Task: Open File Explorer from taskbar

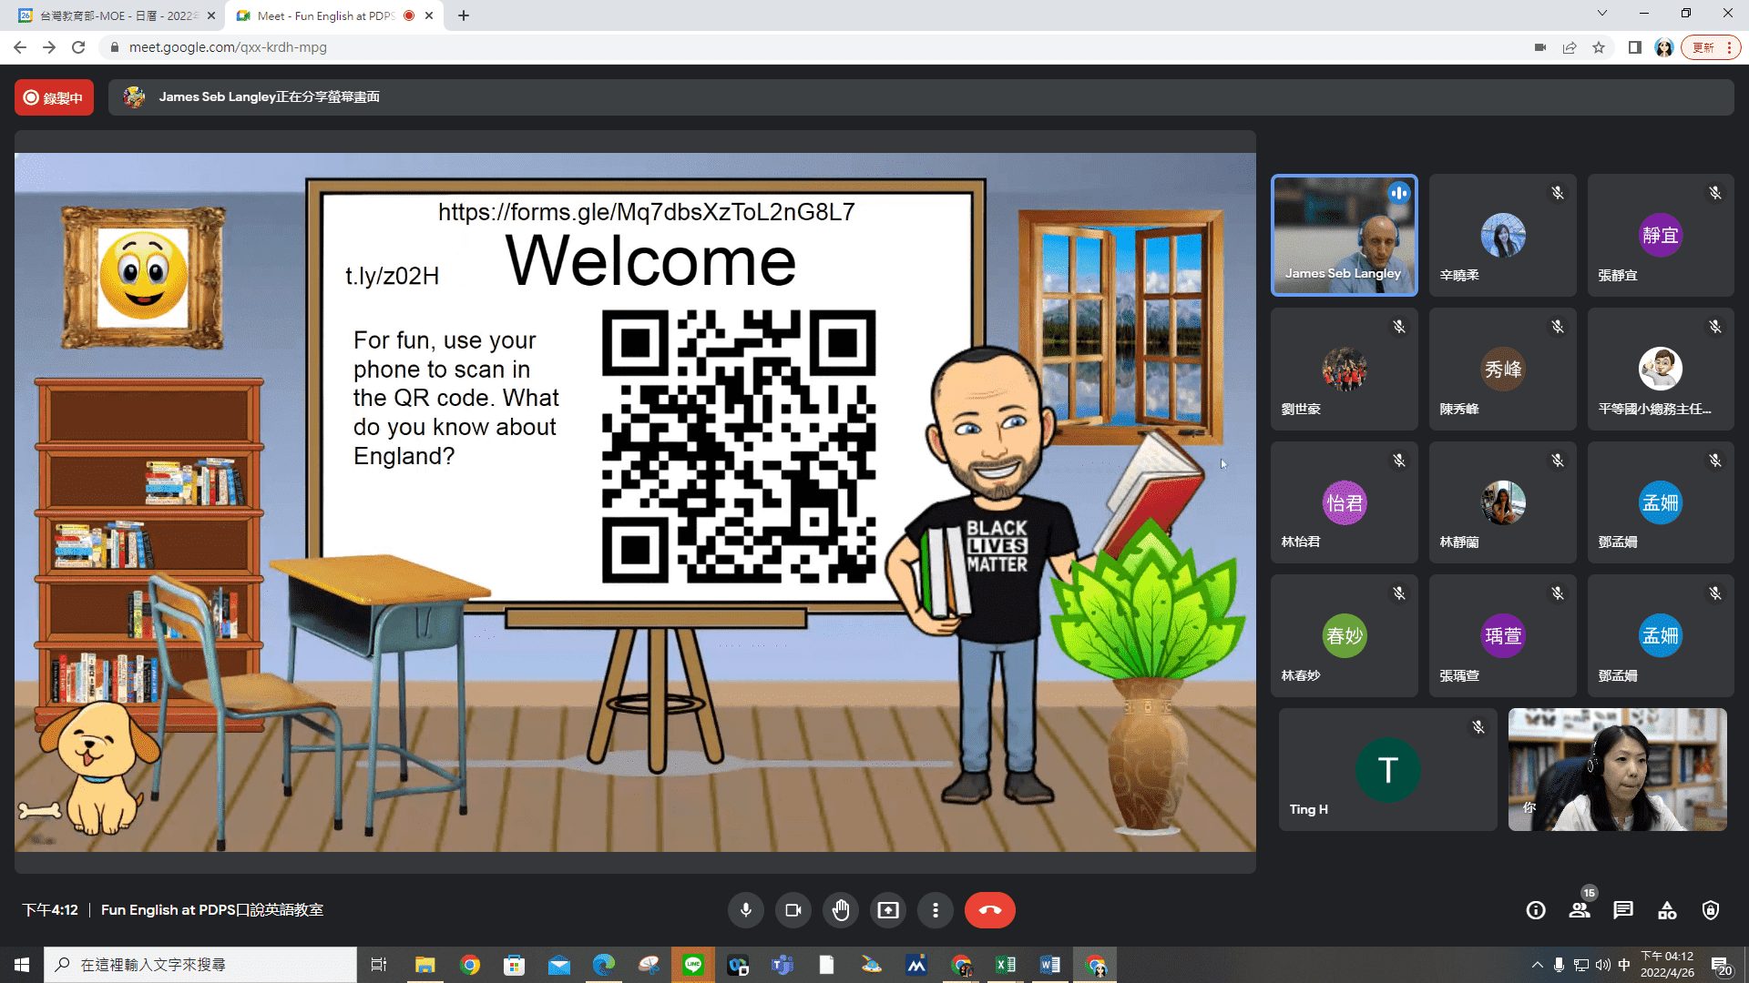Action: pos(424,965)
